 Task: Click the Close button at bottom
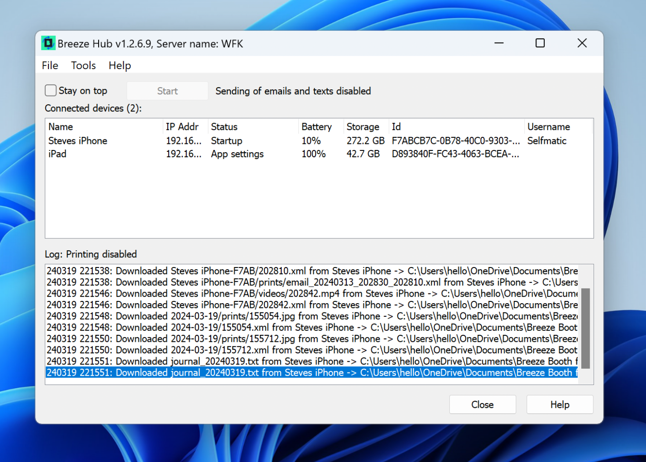482,404
